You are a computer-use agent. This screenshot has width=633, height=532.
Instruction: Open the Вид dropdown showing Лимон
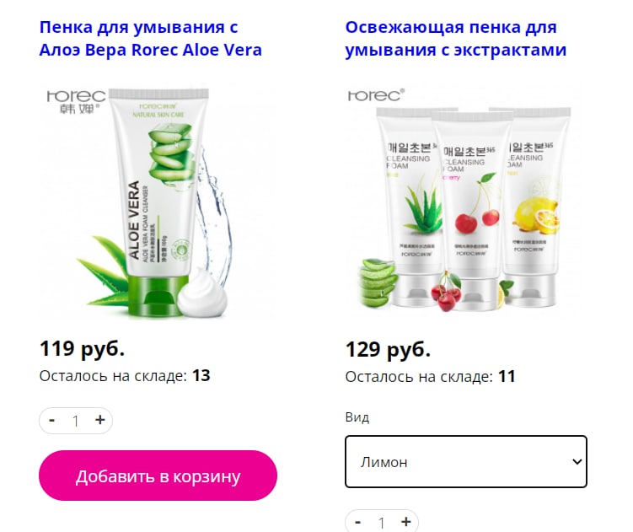click(466, 462)
